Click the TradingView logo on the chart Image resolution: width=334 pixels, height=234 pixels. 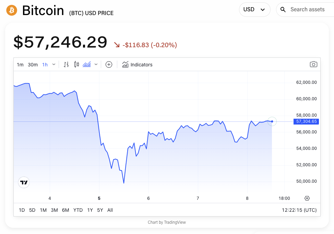click(x=23, y=182)
